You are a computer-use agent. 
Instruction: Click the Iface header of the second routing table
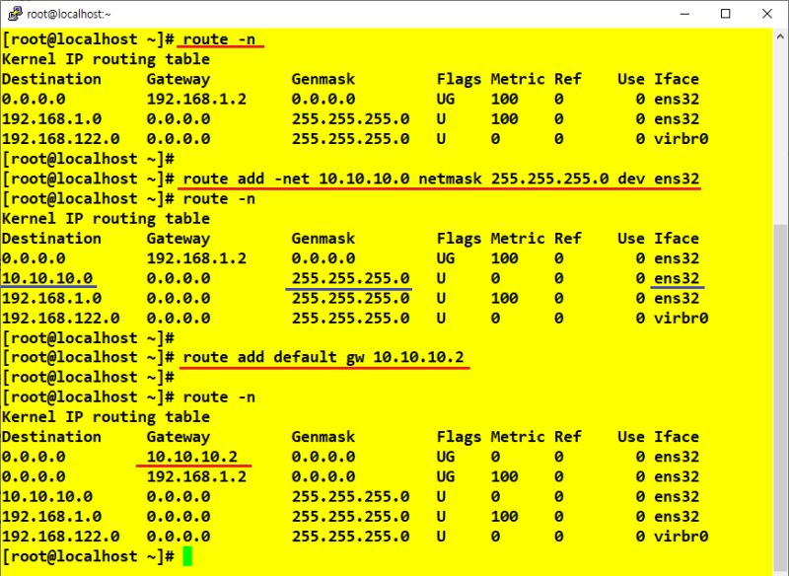point(677,239)
